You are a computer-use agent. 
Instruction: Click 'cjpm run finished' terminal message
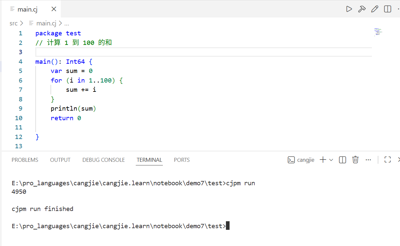42,209
